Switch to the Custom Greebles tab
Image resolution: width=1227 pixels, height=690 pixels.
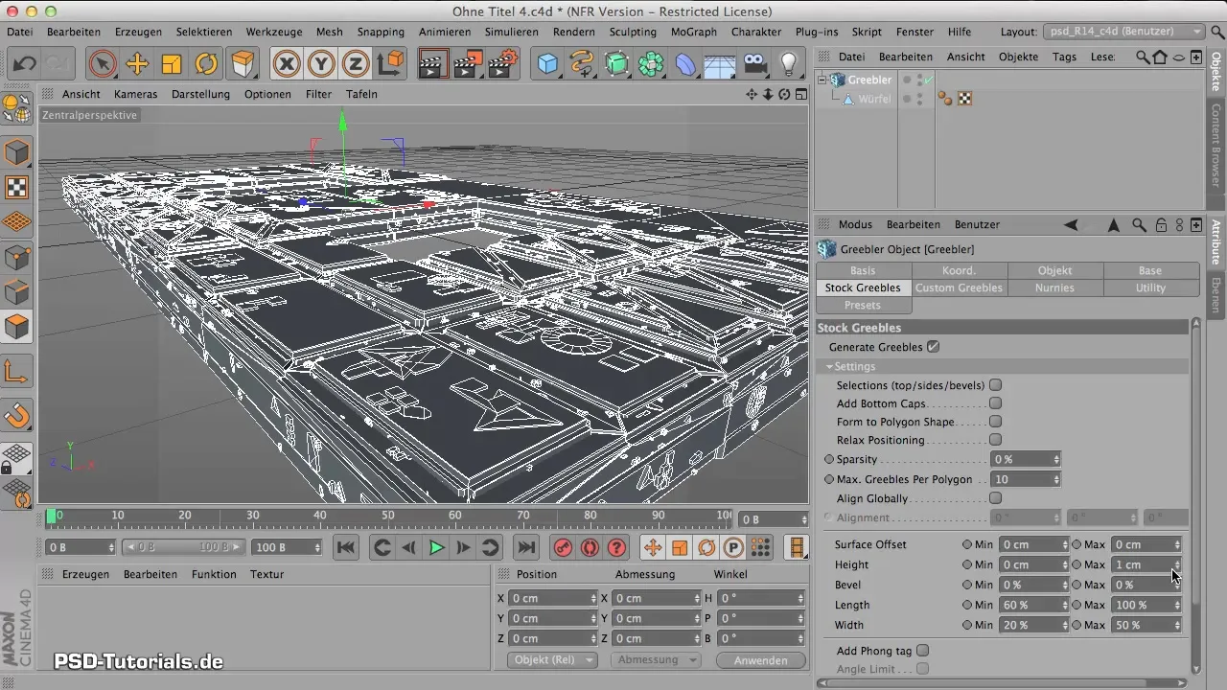[x=959, y=287]
